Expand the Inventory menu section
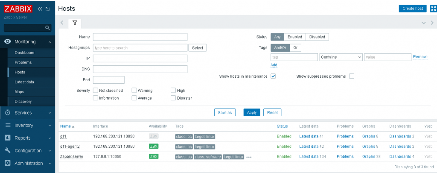 (x=50, y=126)
